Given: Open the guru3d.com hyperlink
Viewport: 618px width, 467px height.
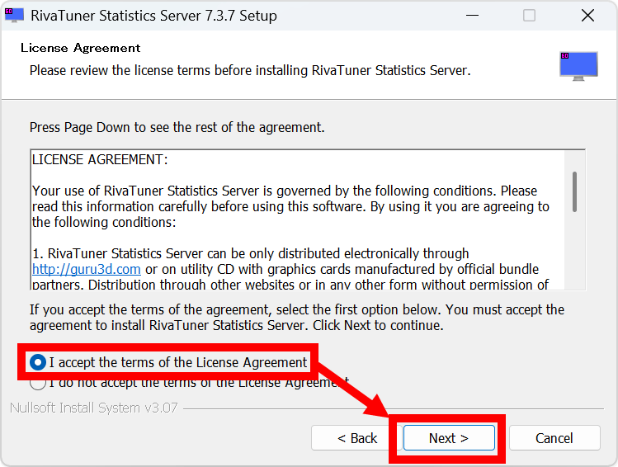Looking at the screenshot, I should [x=87, y=269].
